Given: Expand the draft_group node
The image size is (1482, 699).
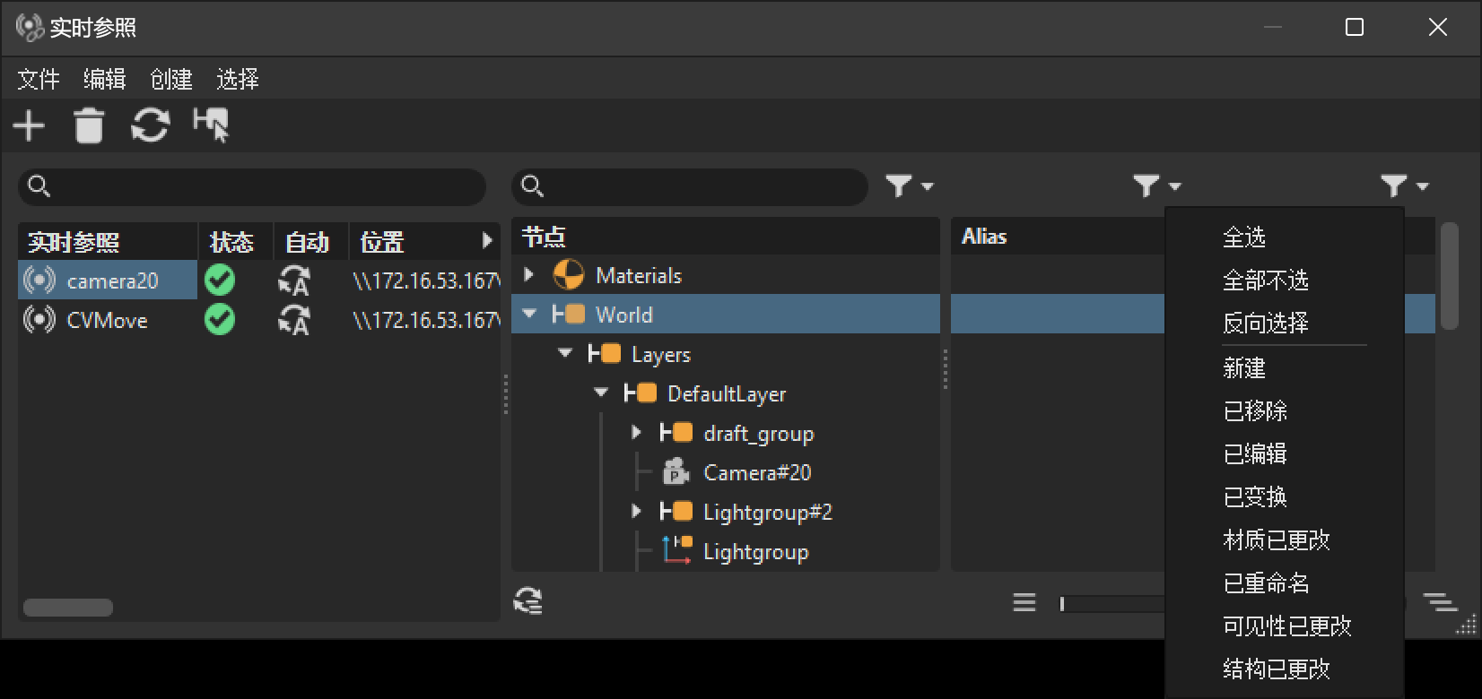Looking at the screenshot, I should click(x=637, y=432).
